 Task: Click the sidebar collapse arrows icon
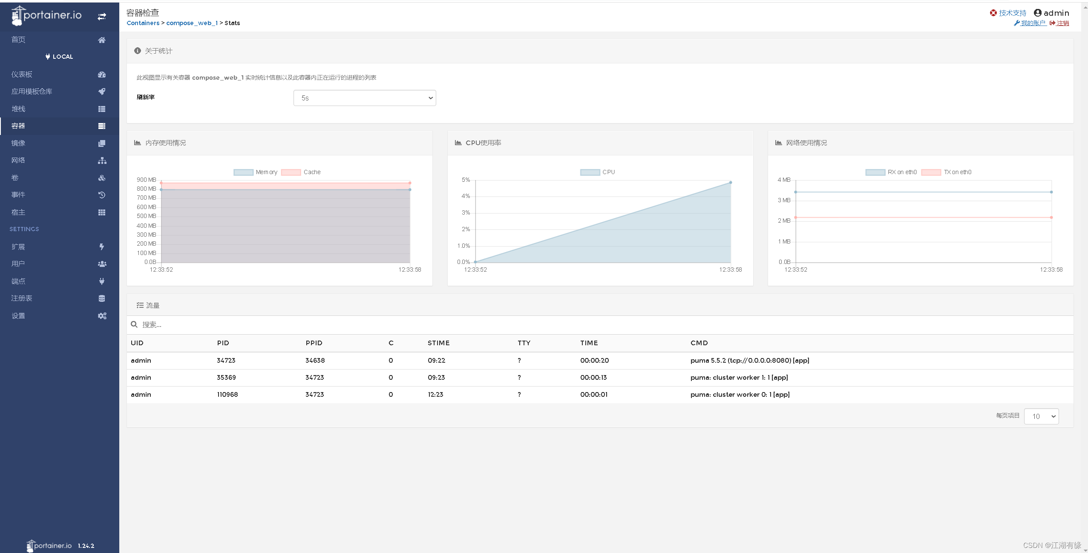(x=102, y=17)
